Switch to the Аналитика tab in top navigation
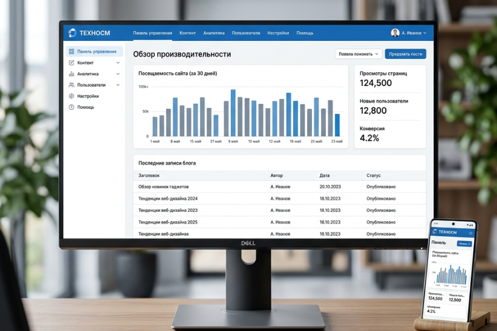497x331 pixels. tap(214, 33)
